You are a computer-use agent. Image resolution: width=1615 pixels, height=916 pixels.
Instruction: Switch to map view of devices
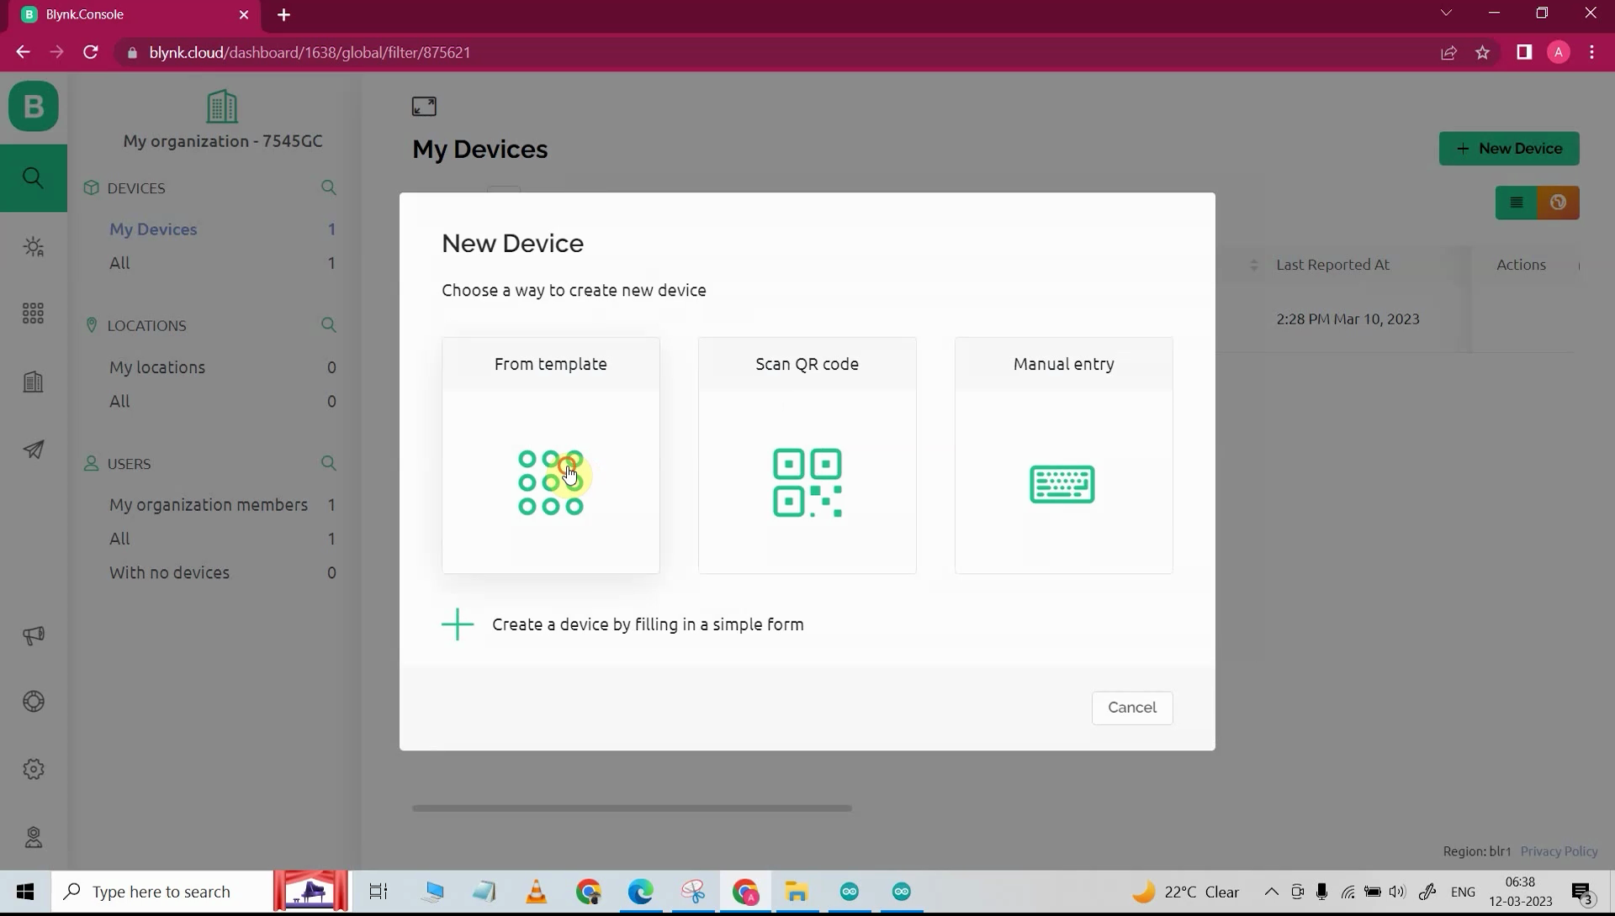point(1559,202)
